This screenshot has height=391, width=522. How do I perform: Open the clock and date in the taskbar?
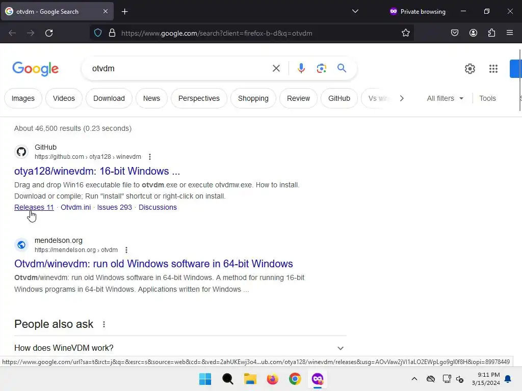[486, 379]
